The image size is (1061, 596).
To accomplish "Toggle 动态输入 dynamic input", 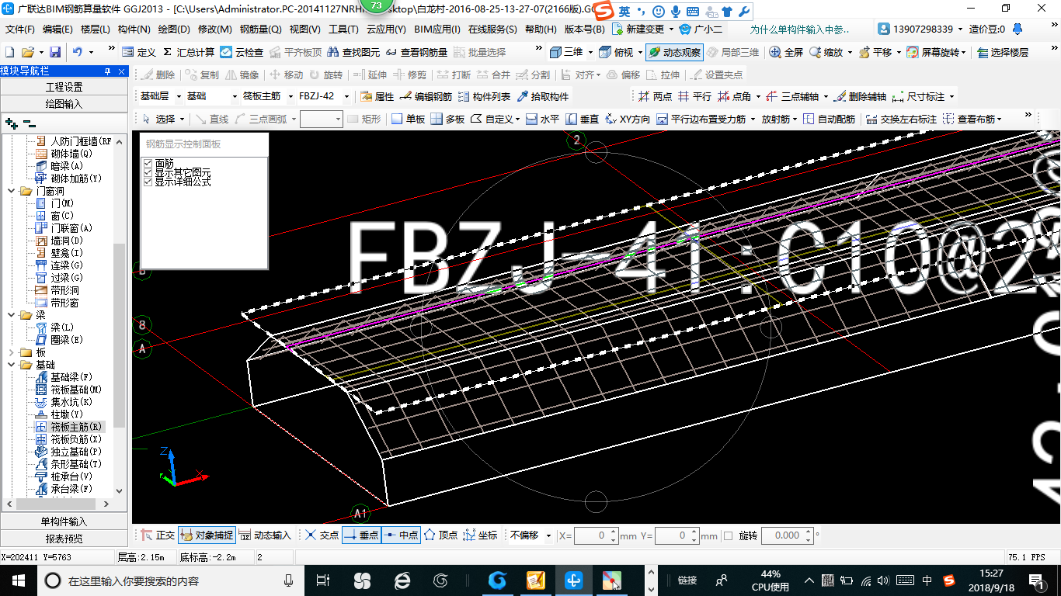I will click(x=265, y=535).
